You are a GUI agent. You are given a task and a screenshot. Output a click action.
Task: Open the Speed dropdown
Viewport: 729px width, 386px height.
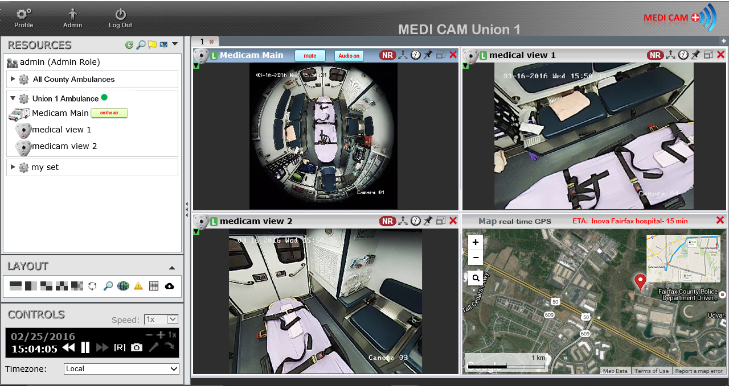point(162,319)
